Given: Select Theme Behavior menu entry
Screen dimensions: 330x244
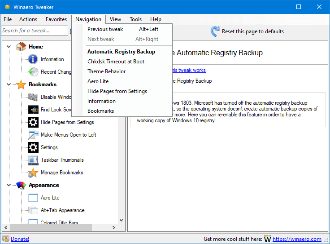Looking at the screenshot, I should (122, 71).
